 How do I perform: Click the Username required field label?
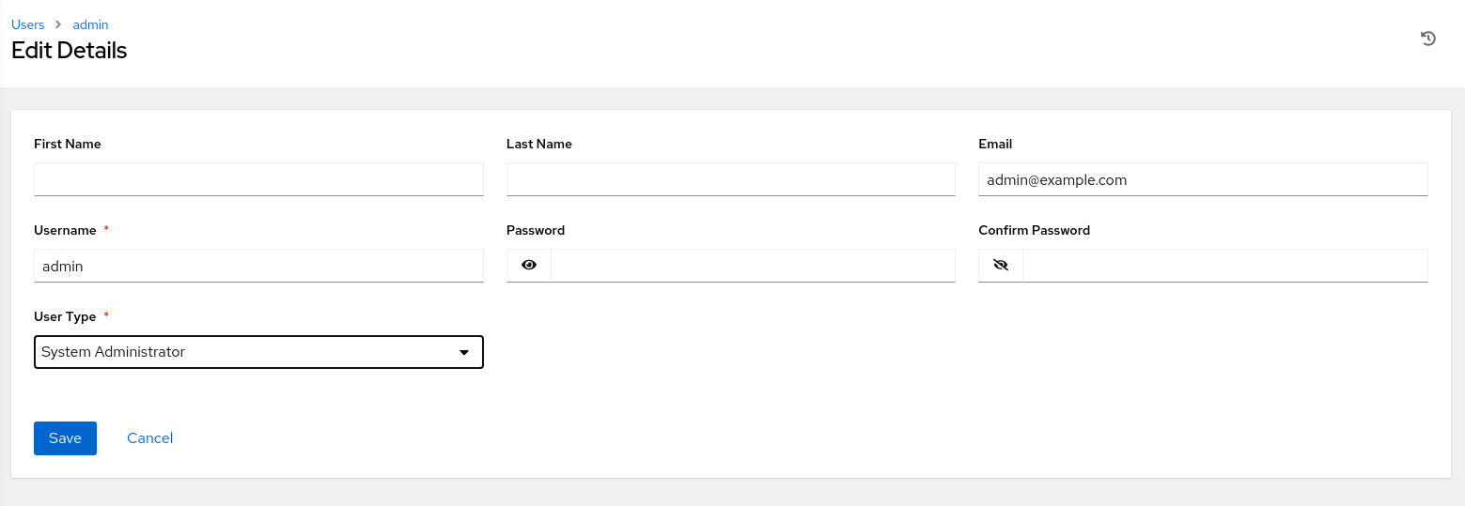tap(65, 231)
